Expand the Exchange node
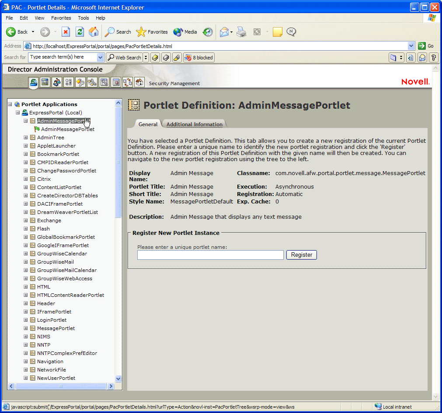This screenshot has width=442, height=413. pos(26,220)
